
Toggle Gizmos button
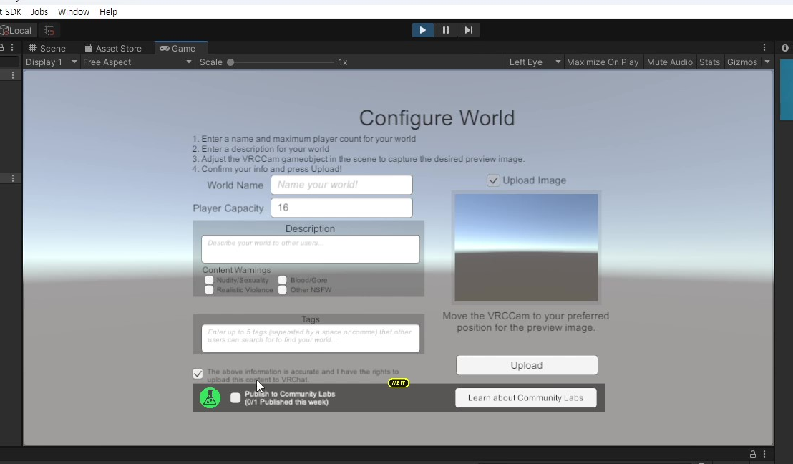click(742, 62)
